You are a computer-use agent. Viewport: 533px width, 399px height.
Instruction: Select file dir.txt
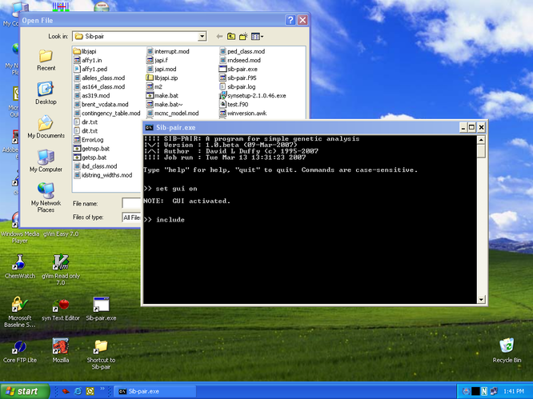86,122
